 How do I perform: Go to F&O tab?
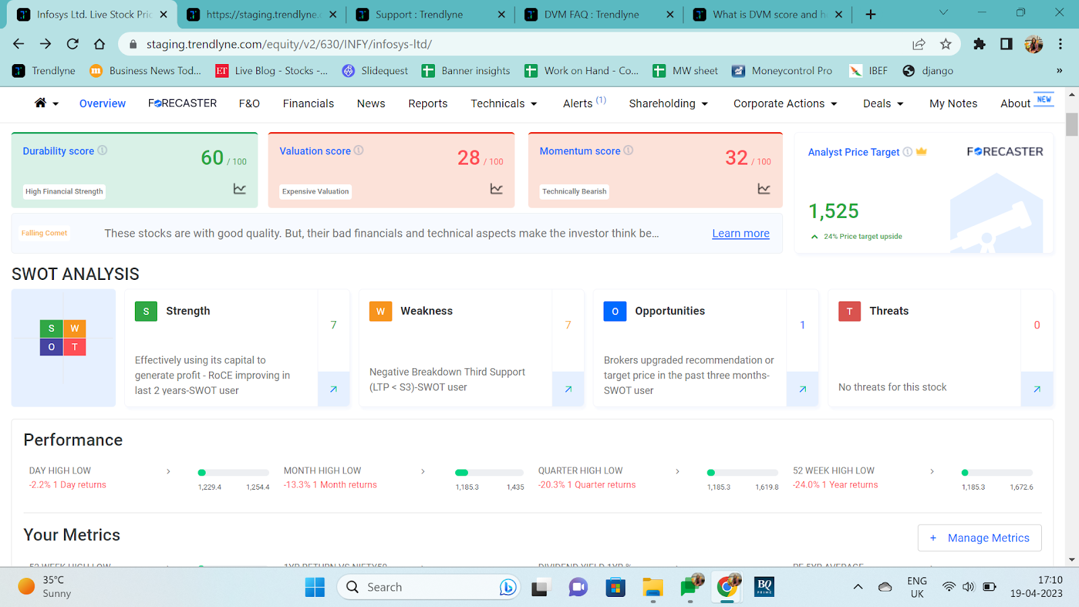click(250, 103)
